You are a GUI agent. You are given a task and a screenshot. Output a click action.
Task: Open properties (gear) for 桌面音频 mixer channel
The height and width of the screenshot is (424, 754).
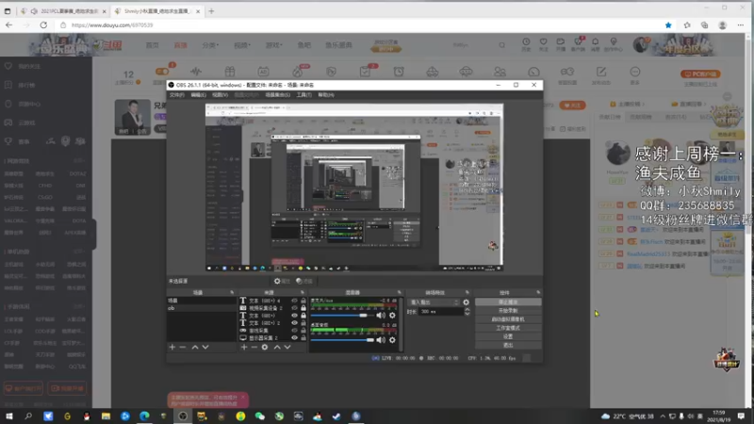point(392,340)
